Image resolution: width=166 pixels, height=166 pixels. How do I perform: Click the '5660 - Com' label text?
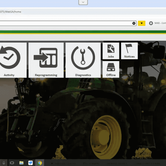click(160, 23)
